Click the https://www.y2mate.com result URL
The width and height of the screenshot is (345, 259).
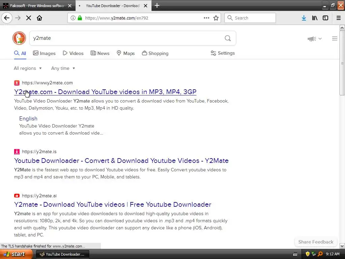point(47,83)
